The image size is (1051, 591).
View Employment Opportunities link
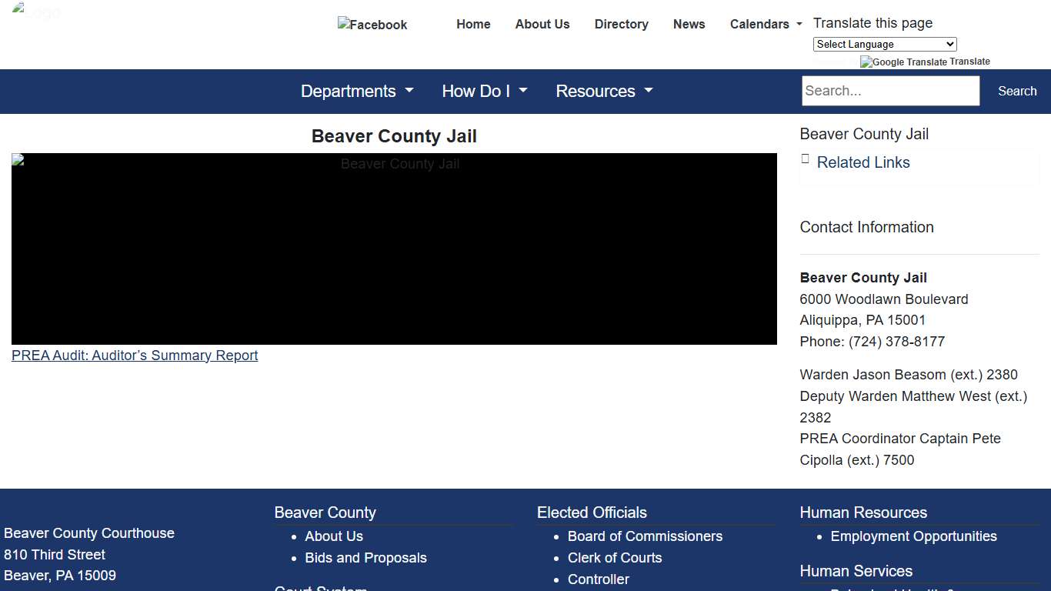pyautogui.click(x=913, y=536)
